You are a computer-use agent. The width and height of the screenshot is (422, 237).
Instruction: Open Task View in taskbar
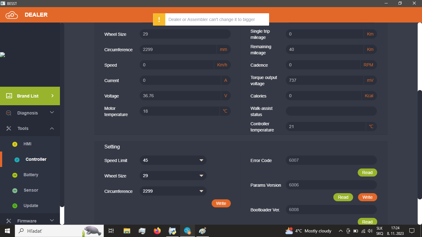click(111, 231)
